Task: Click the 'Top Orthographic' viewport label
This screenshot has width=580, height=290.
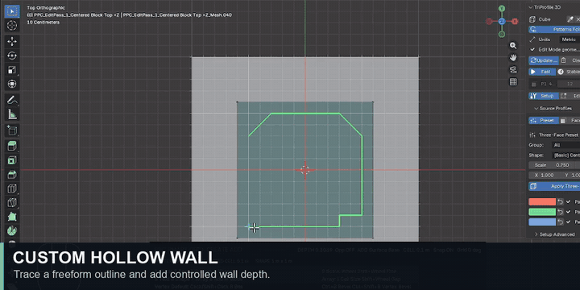Action: (46, 8)
